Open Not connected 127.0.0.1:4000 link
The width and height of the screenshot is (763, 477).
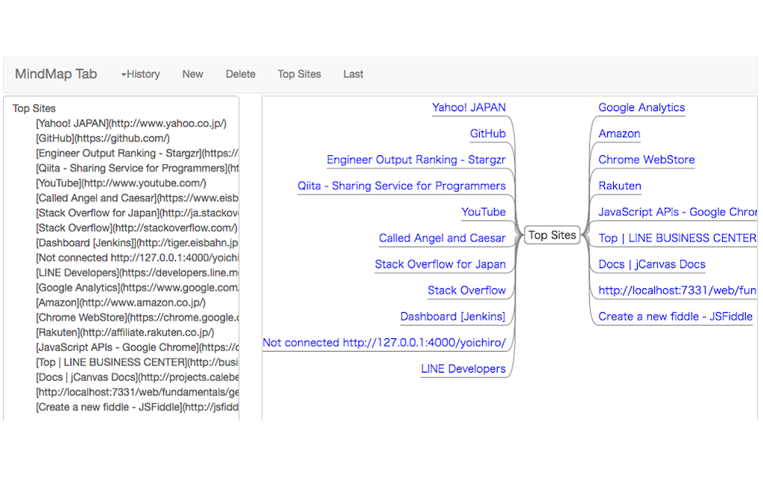click(384, 343)
